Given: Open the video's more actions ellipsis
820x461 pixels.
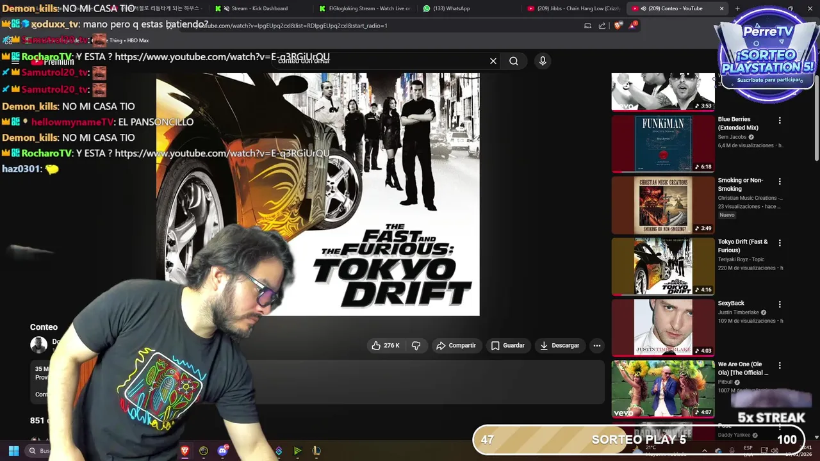Looking at the screenshot, I should [597, 346].
